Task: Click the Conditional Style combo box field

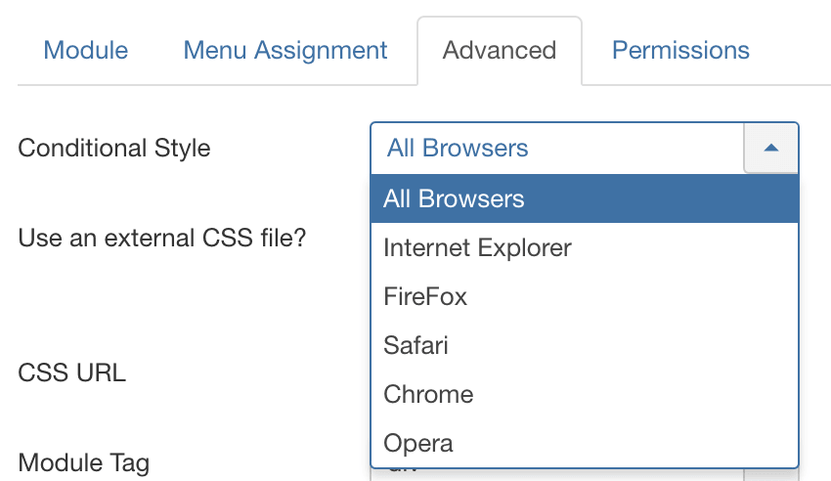Action: click(x=557, y=148)
